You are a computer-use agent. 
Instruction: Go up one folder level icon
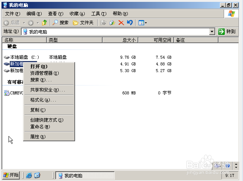[x=45, y=23]
